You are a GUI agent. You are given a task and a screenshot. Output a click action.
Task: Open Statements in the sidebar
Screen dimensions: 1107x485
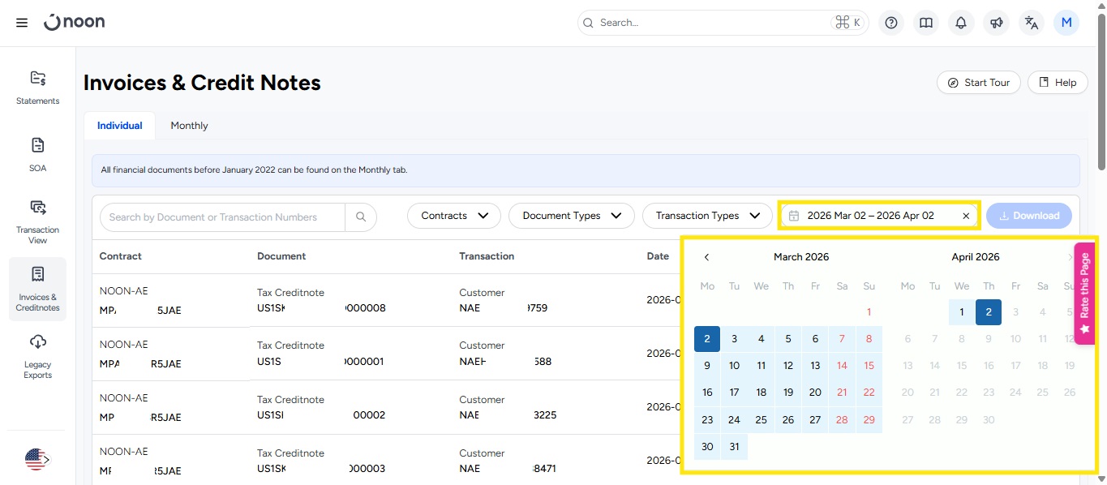38,88
